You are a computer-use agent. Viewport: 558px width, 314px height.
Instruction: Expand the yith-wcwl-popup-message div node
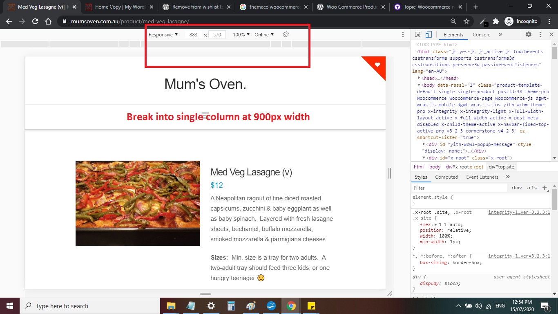tap(424, 144)
